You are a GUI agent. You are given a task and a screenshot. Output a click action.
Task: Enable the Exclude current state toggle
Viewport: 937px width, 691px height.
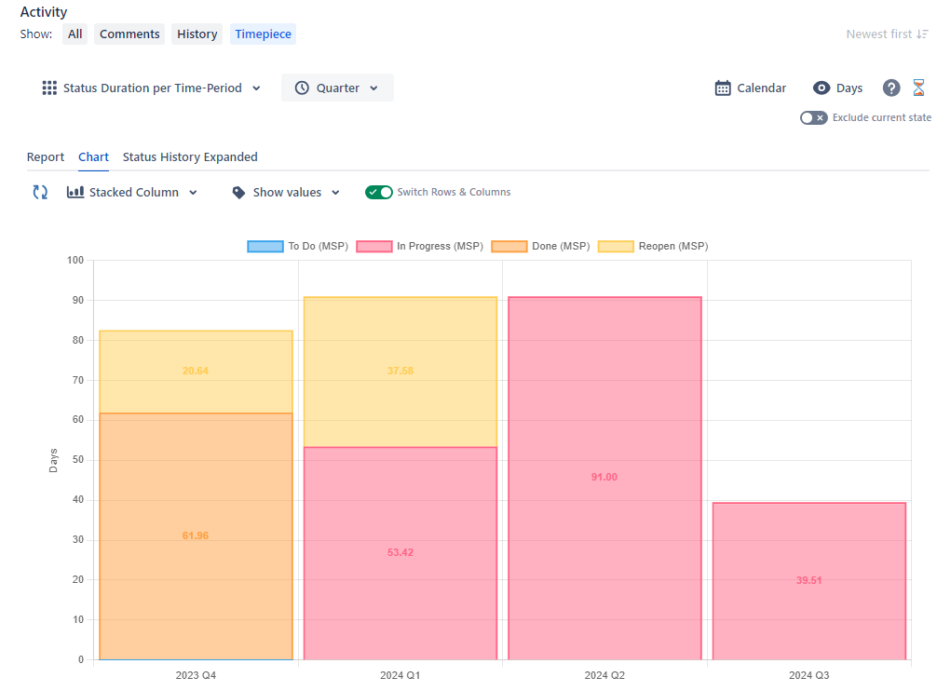click(813, 117)
